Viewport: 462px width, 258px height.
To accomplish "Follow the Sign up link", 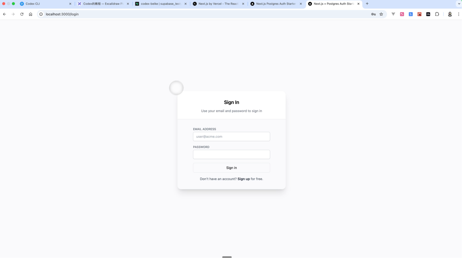I will 243,179.
